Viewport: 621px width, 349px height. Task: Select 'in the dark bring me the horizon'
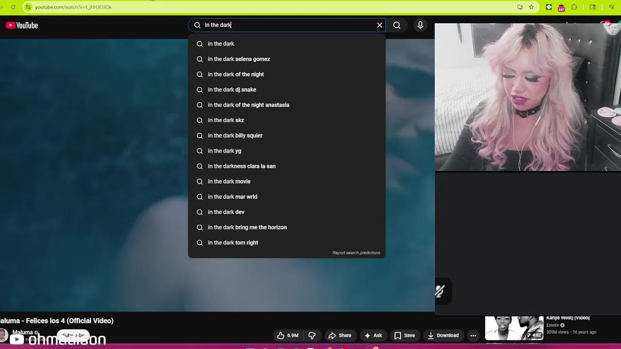point(287,227)
